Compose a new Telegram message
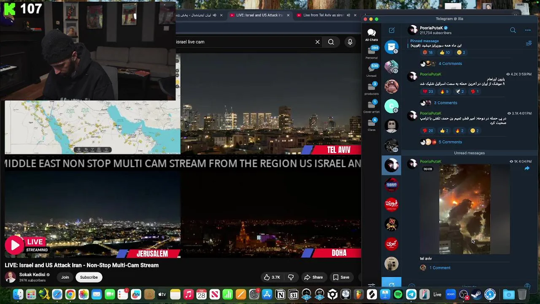Viewport: 540px width, 304px height. (391, 30)
